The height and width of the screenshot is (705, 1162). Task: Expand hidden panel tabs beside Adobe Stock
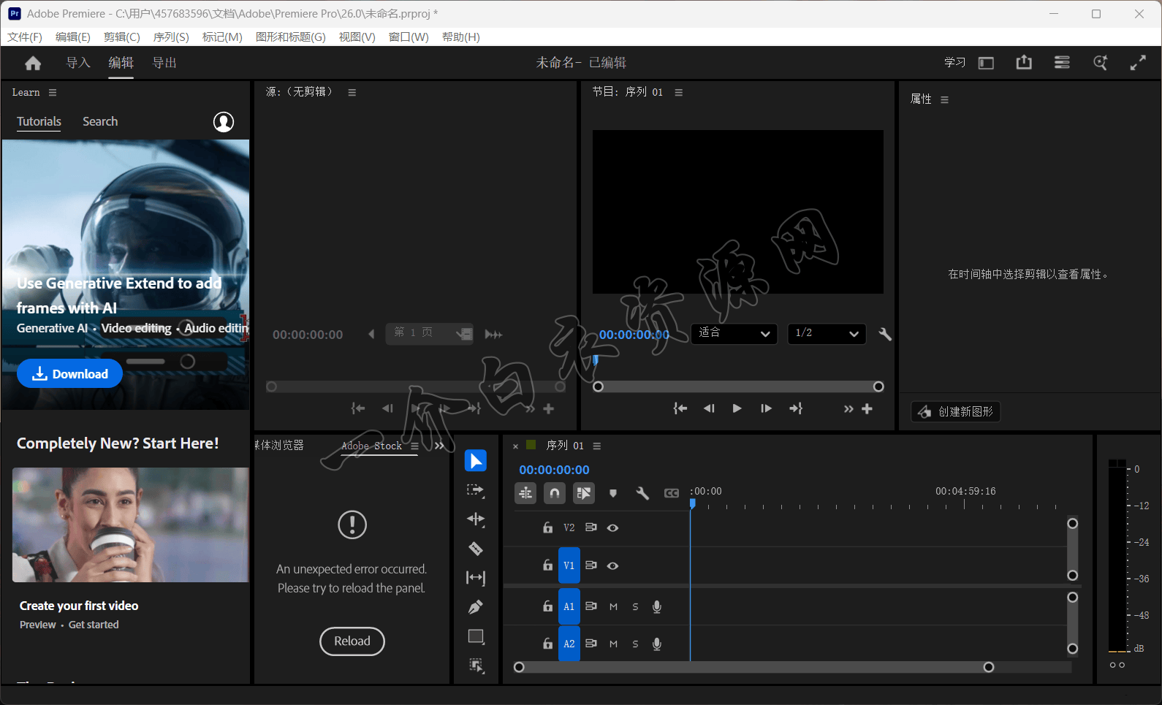pyautogui.click(x=439, y=446)
